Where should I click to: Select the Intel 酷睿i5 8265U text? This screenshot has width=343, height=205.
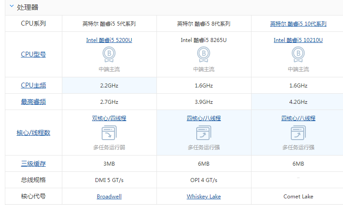(x=204, y=40)
